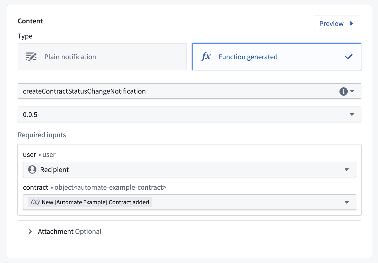The image size is (378, 263).
Task: Click the info icon next to createContractStatusChangeNotification
Action: [343, 91]
